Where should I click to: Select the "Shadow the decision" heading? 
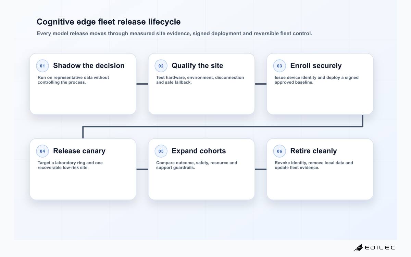89,65
